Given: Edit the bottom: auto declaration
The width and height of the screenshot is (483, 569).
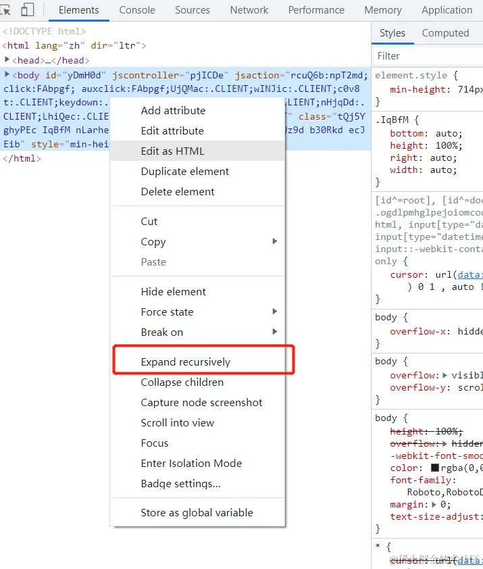Looking at the screenshot, I should tap(426, 134).
